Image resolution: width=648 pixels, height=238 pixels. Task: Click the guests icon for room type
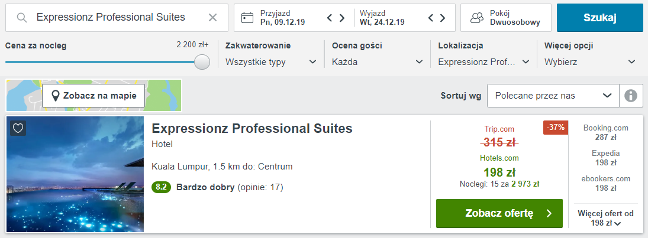[477, 18]
